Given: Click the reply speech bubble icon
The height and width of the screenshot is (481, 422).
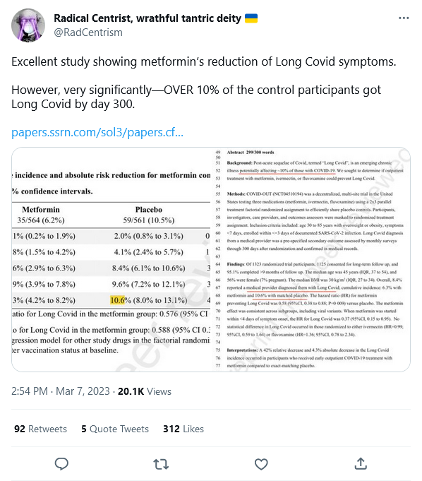Looking at the screenshot, I should (61, 463).
